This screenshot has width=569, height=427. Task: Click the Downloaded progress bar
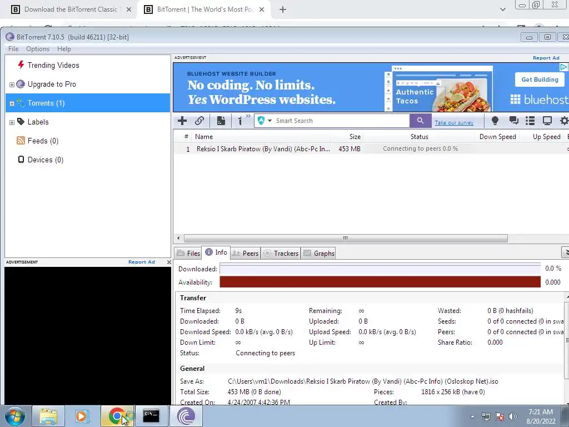click(380, 269)
